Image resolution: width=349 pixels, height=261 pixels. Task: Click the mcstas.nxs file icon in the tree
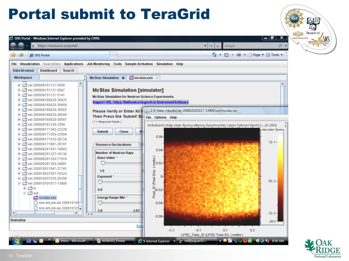[35, 198]
